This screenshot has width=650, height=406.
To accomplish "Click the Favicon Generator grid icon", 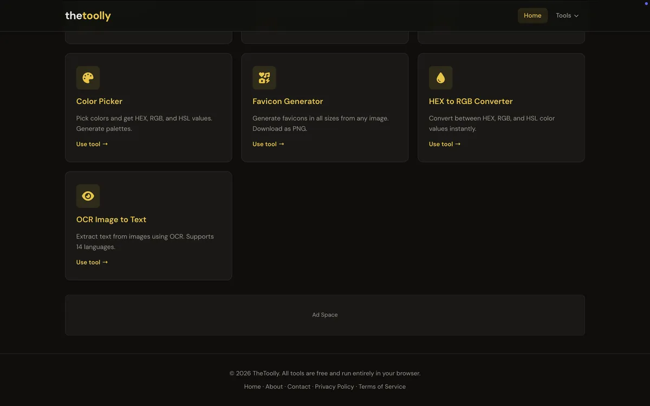I will (x=264, y=77).
